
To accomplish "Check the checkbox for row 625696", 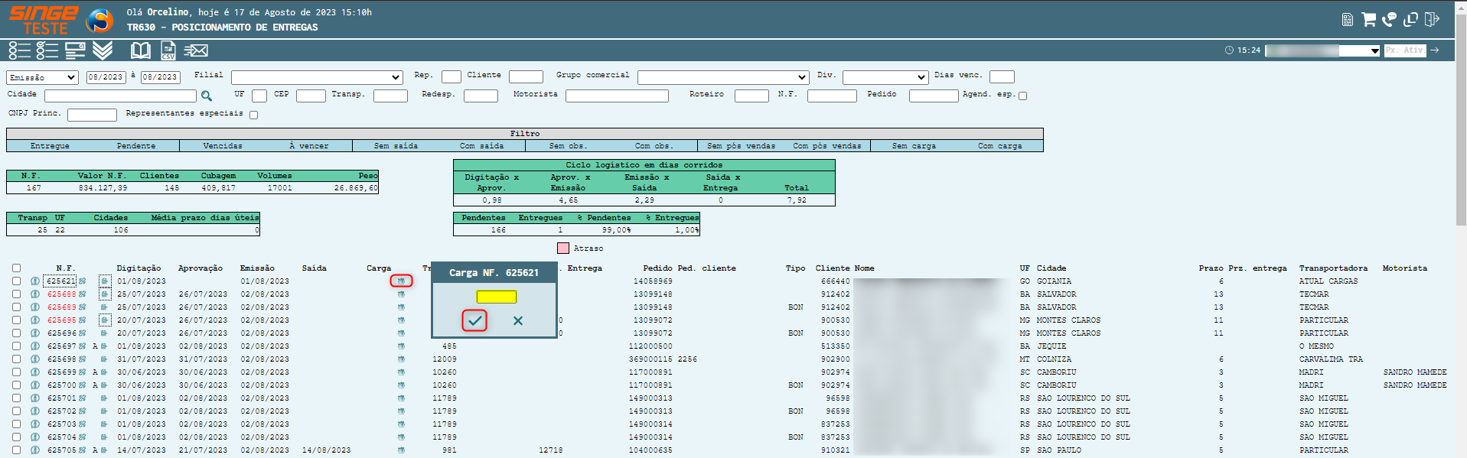I will click(x=16, y=333).
